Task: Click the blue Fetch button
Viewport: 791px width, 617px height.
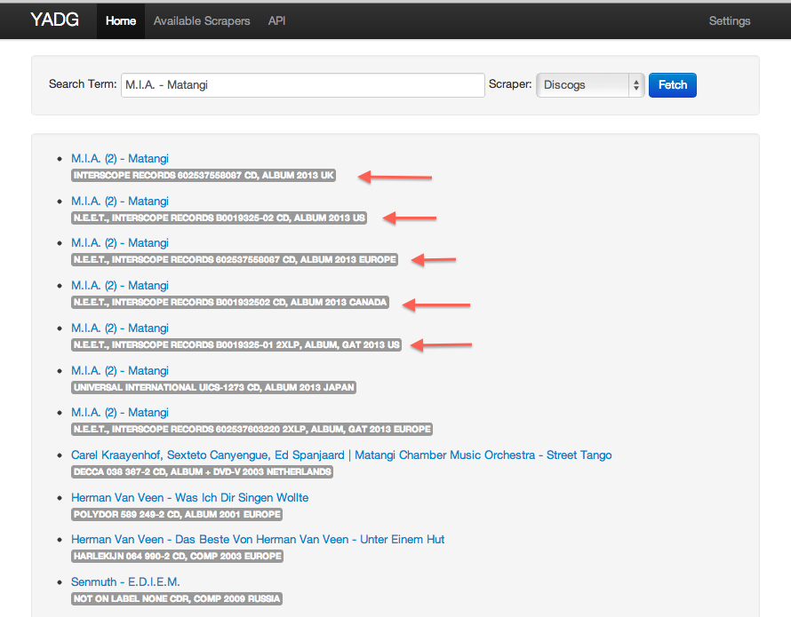Action: click(x=673, y=84)
